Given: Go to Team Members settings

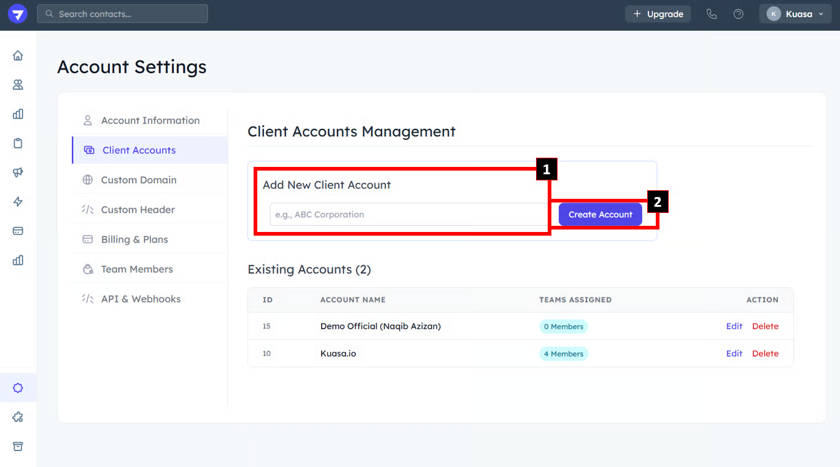Looking at the screenshot, I should click(x=136, y=269).
